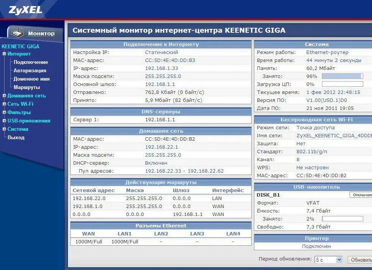
Task: Open the Период обновления dropdown
Action: click(329, 260)
